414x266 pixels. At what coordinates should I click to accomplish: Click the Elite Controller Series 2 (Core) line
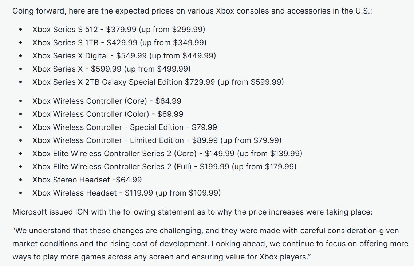(167, 154)
